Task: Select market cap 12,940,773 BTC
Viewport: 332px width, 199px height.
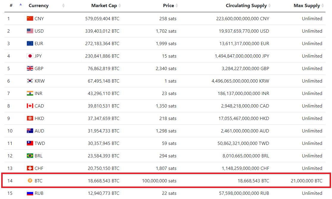Action: point(103,193)
